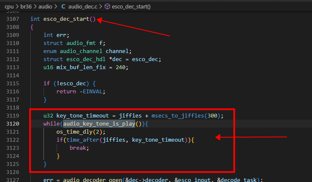Open the audio breadcrumb folder
The image size is (312, 182).
(x=45, y=7)
